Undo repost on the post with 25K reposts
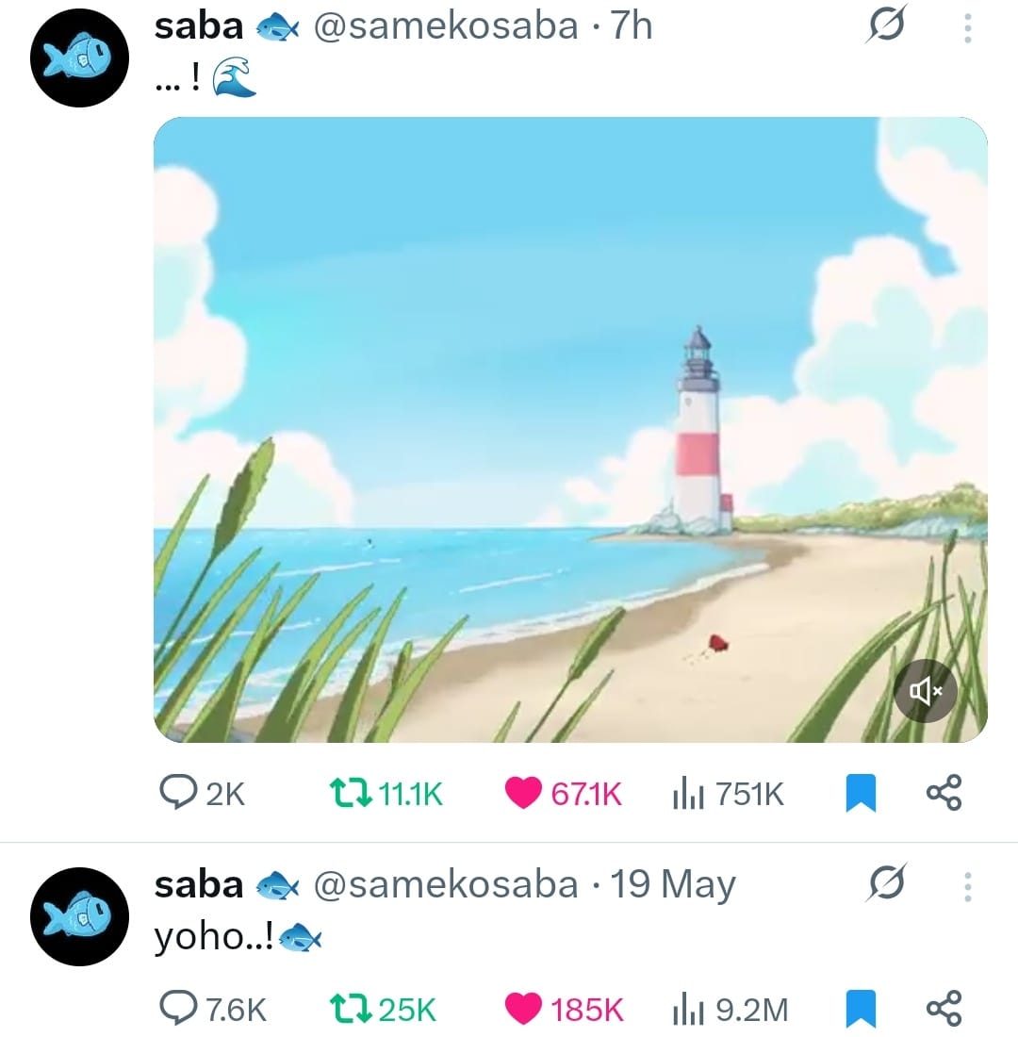Screen dimensions: 1018x1037 click(x=383, y=1010)
